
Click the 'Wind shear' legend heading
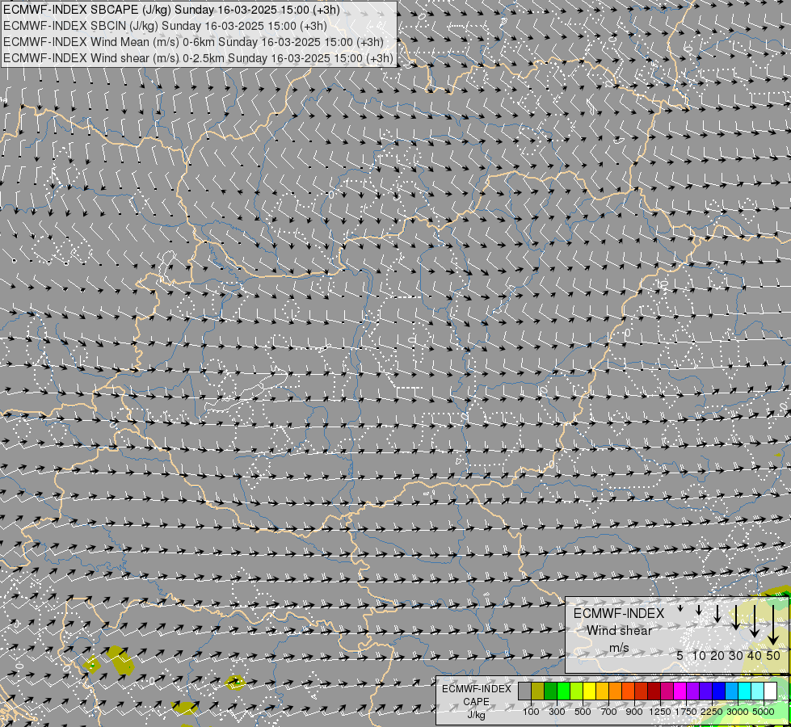coord(619,631)
